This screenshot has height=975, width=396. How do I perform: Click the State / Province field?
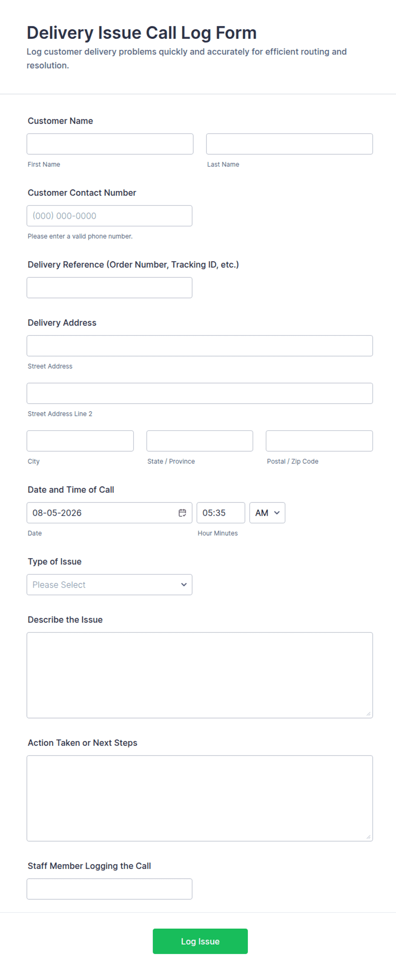point(200,441)
